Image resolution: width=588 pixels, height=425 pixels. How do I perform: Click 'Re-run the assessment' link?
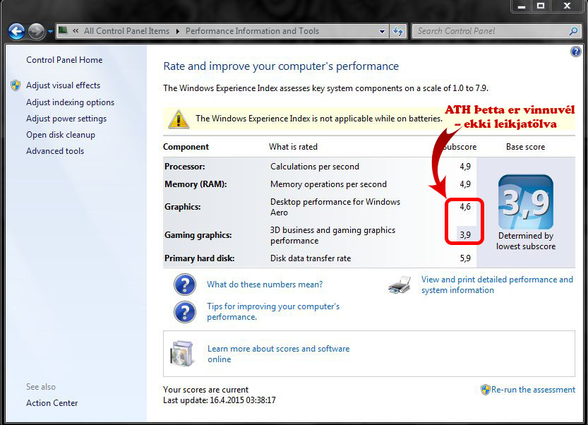tap(533, 390)
